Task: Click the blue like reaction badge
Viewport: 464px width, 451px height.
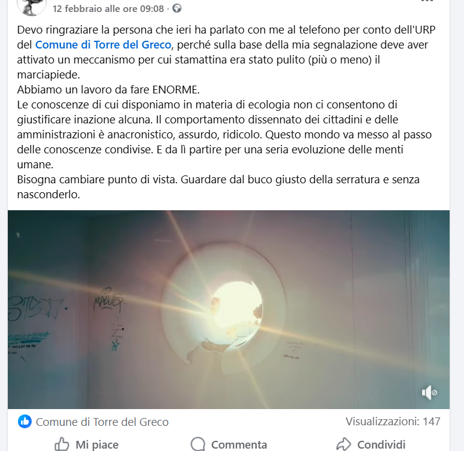Action: pyautogui.click(x=25, y=422)
